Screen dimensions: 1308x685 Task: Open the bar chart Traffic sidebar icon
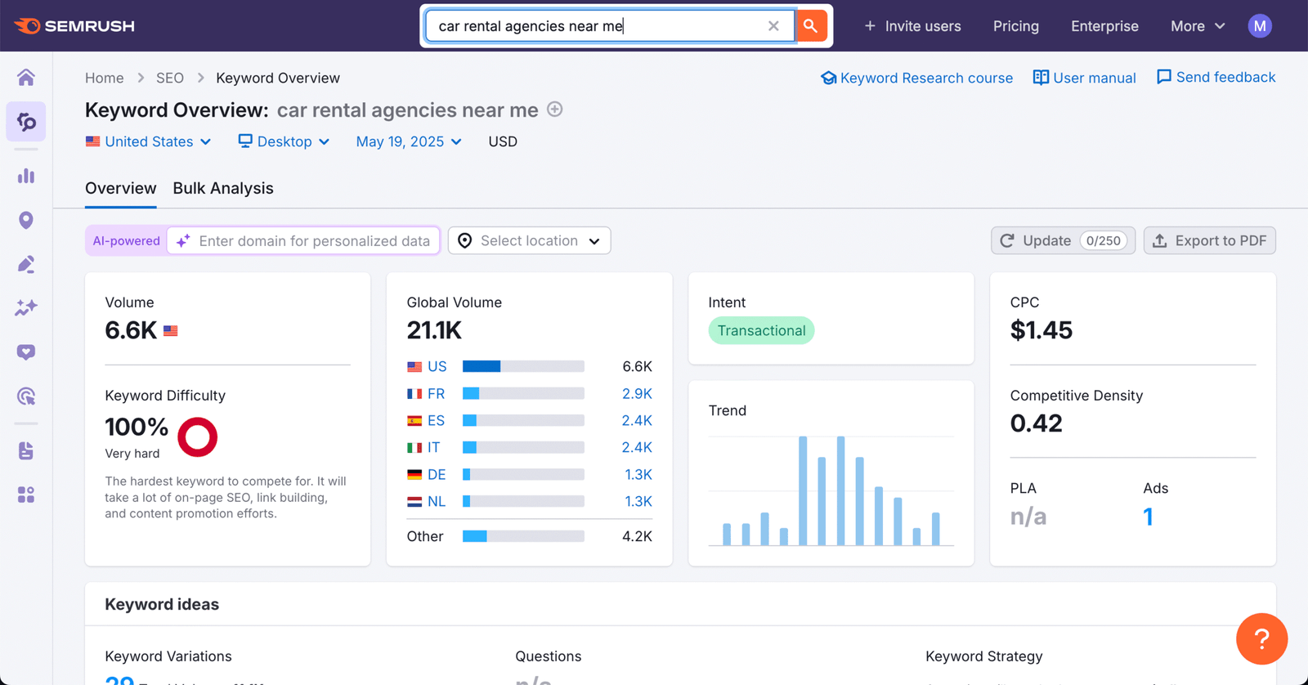coord(26,176)
